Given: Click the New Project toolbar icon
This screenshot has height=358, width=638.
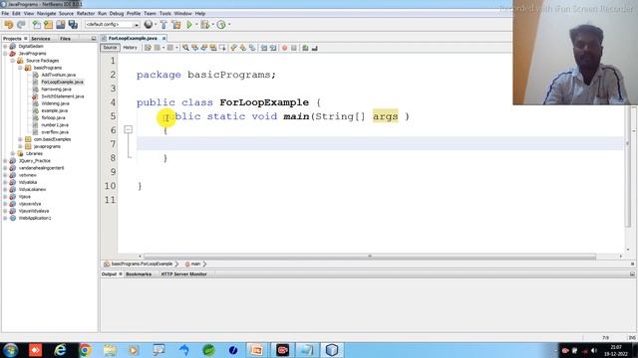Looking at the screenshot, I should [49, 25].
